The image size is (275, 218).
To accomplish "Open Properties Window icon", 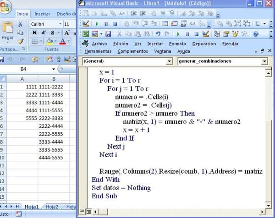I will [226, 33].
